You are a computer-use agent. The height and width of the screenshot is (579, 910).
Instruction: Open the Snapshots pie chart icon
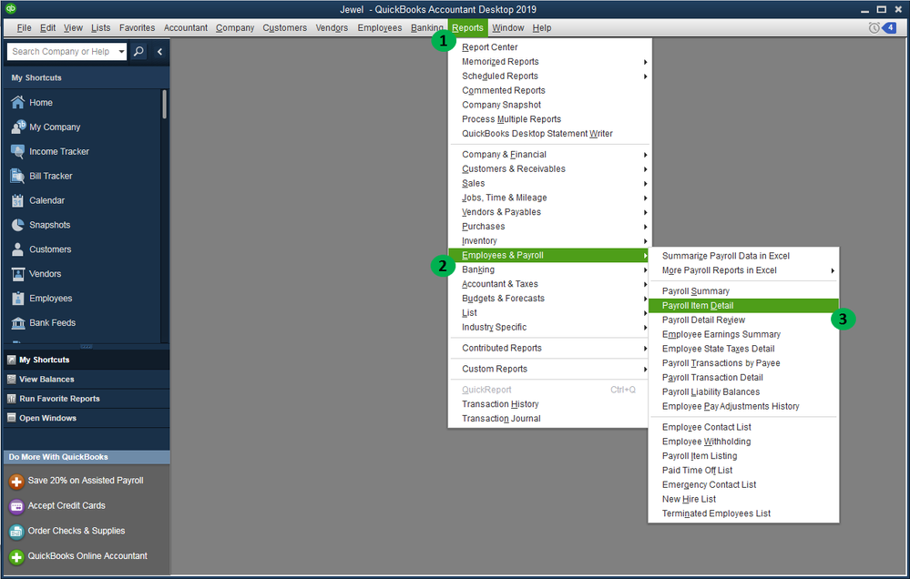pos(18,225)
